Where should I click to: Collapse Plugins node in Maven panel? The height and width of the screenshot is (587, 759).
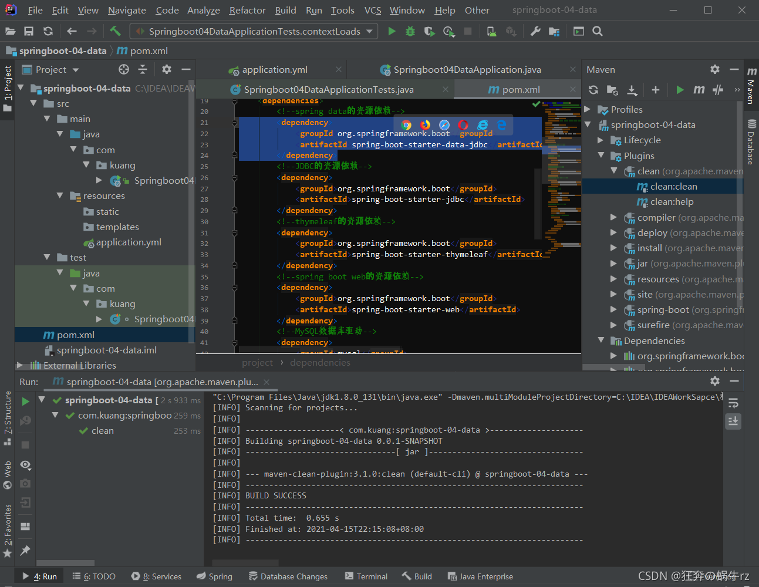point(601,156)
